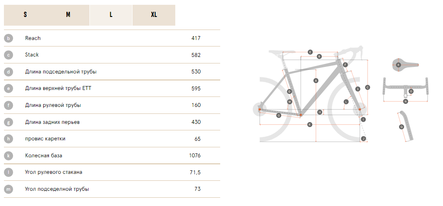443x206 pixels.
Task: Click marker Q on the crank drawing
Action: (x=402, y=127)
